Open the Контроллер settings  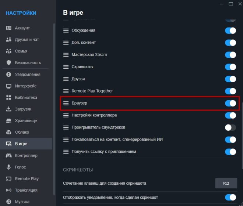click(x=26, y=155)
